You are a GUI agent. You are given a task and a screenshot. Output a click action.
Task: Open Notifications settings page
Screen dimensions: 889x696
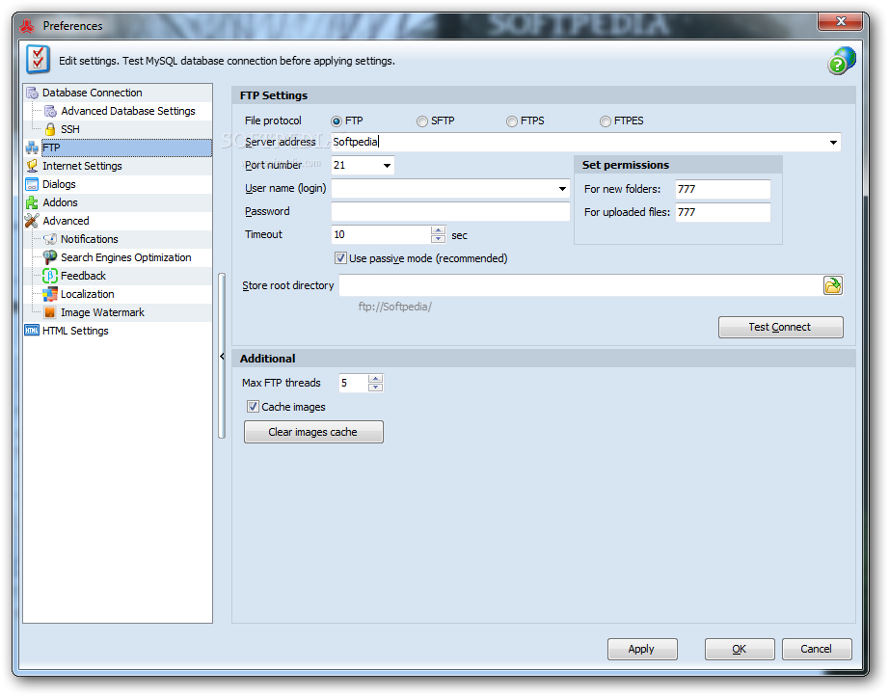tap(90, 239)
